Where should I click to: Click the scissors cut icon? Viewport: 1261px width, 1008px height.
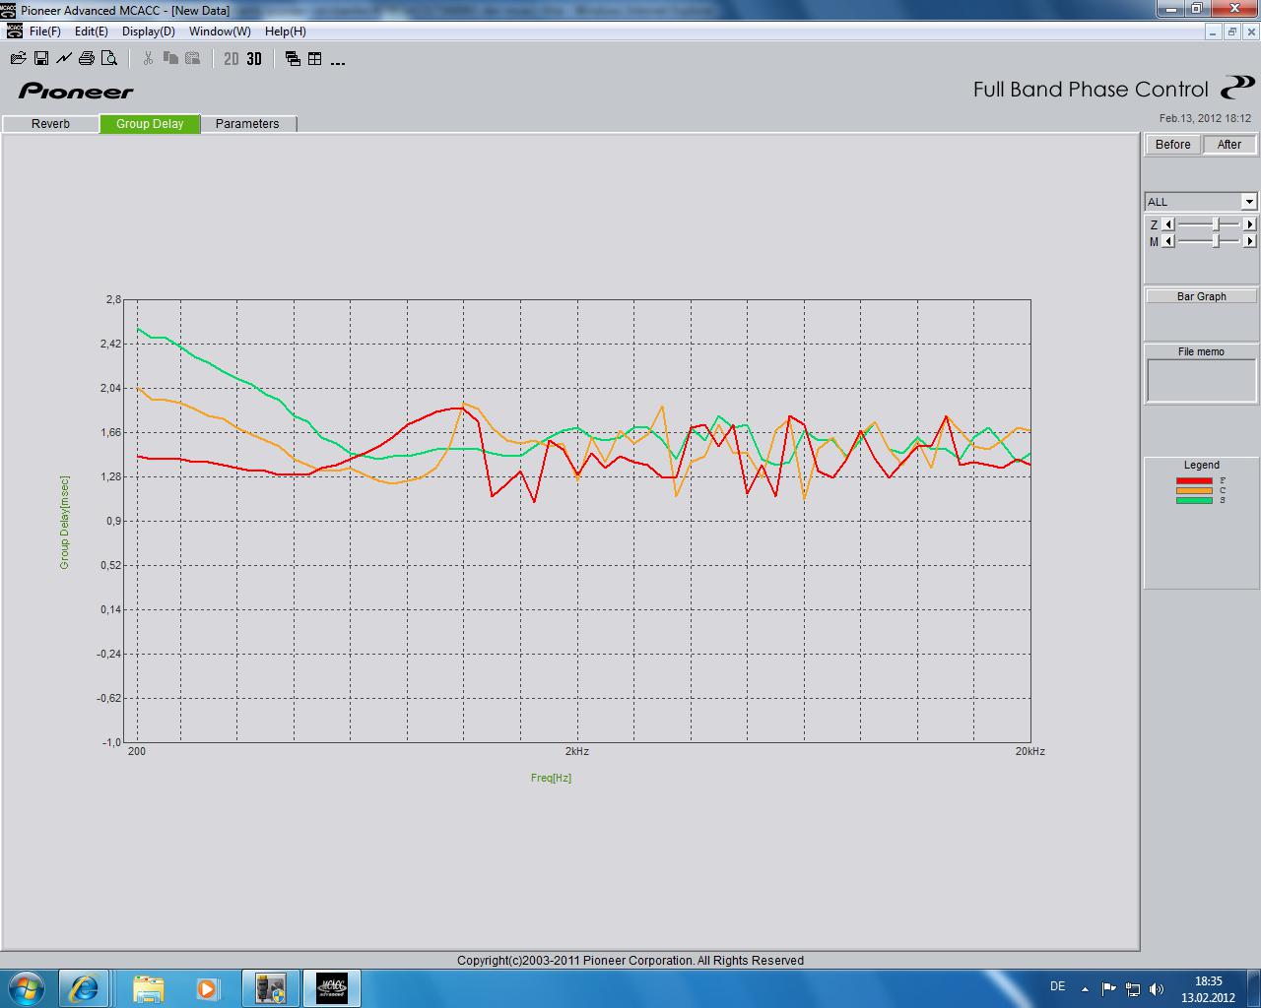tap(148, 59)
